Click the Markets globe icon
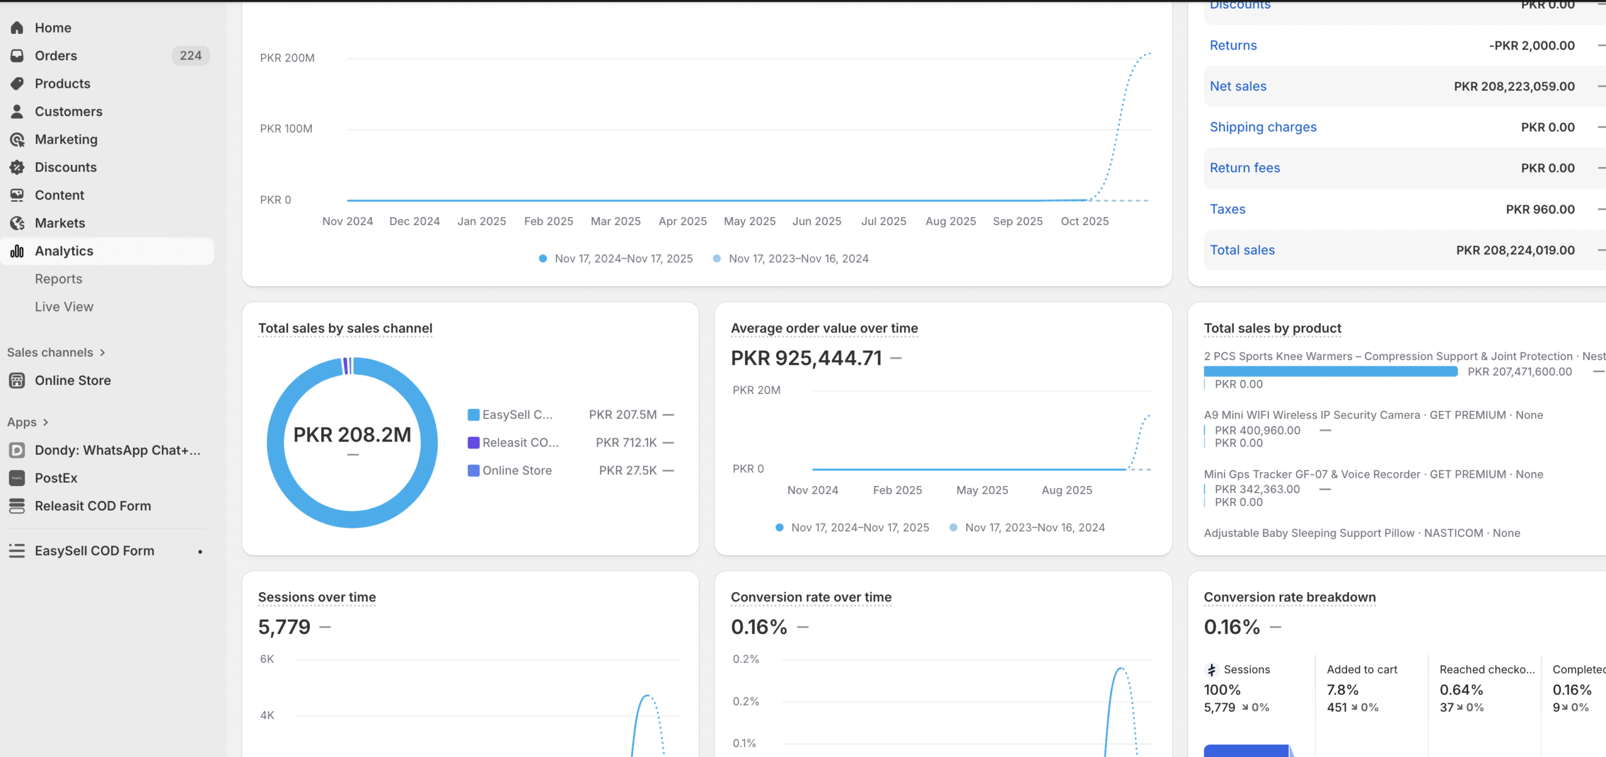This screenshot has height=757, width=1606. pos(17,223)
